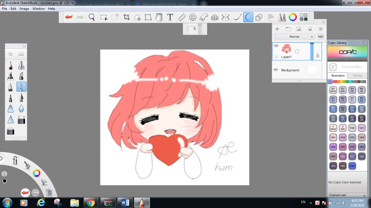The height and width of the screenshot is (208, 371).
Task: Select the Crop tool
Action: (x=126, y=17)
